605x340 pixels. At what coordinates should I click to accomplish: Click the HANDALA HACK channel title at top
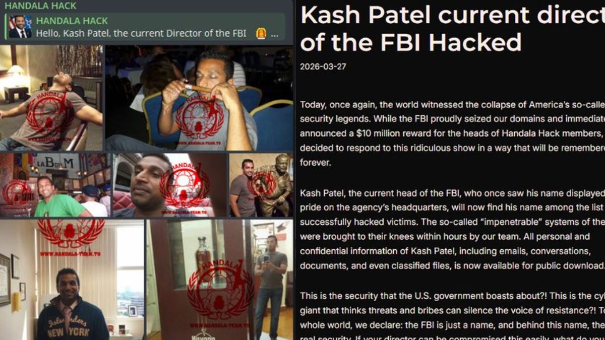pos(40,6)
